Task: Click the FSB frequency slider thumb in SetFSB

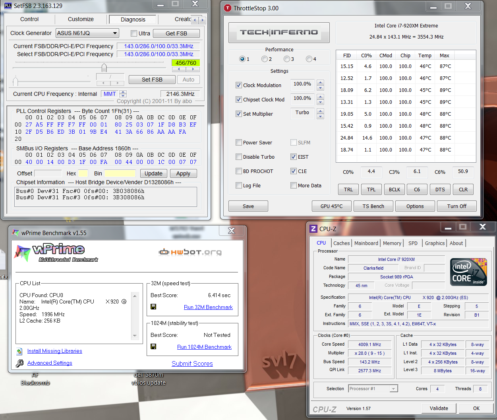Action: click(x=104, y=68)
